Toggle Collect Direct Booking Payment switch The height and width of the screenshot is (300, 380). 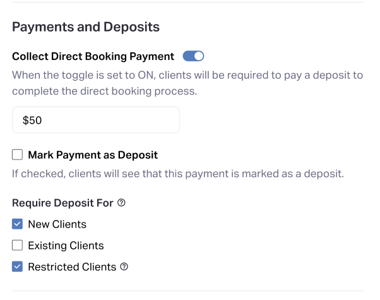[x=193, y=56]
